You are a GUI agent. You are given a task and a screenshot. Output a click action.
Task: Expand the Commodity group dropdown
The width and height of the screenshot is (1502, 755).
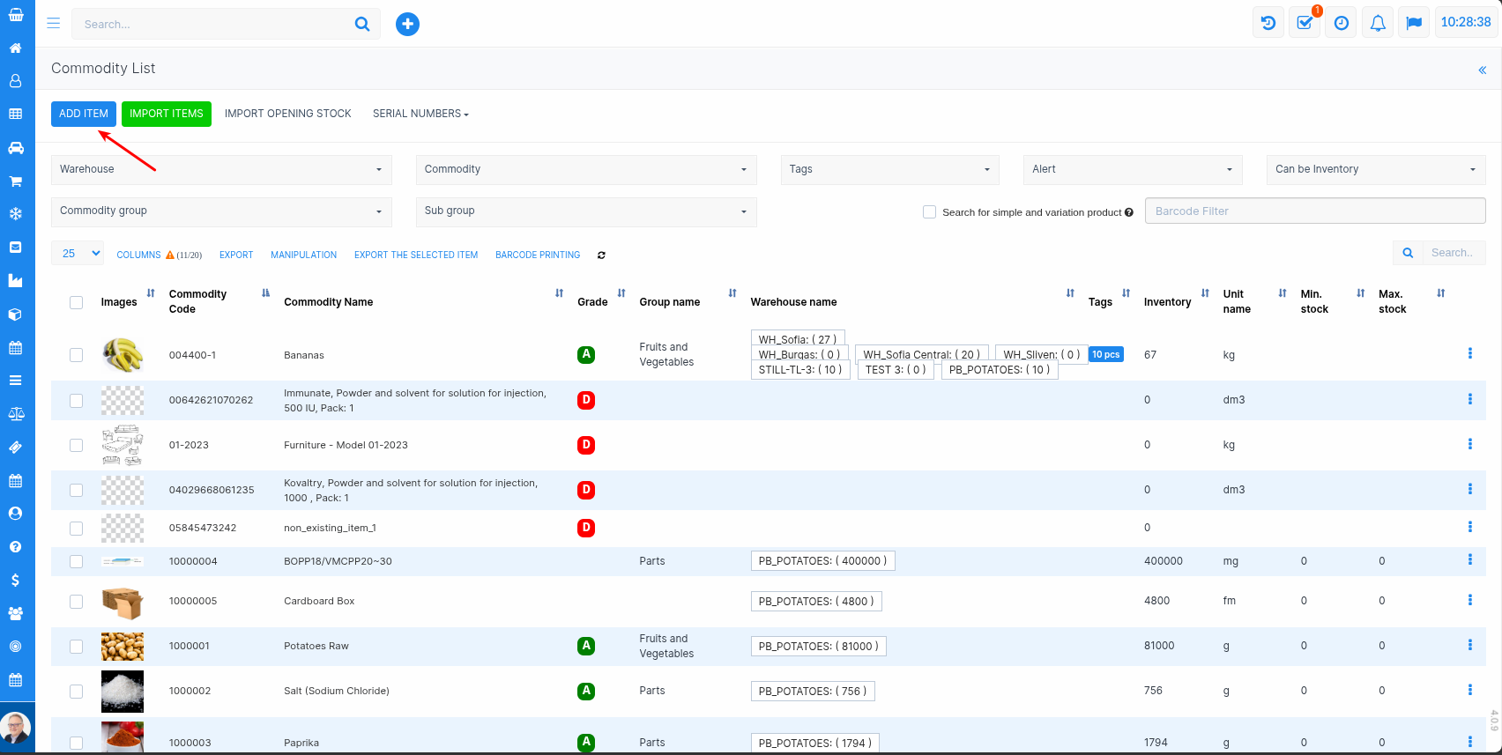(221, 211)
